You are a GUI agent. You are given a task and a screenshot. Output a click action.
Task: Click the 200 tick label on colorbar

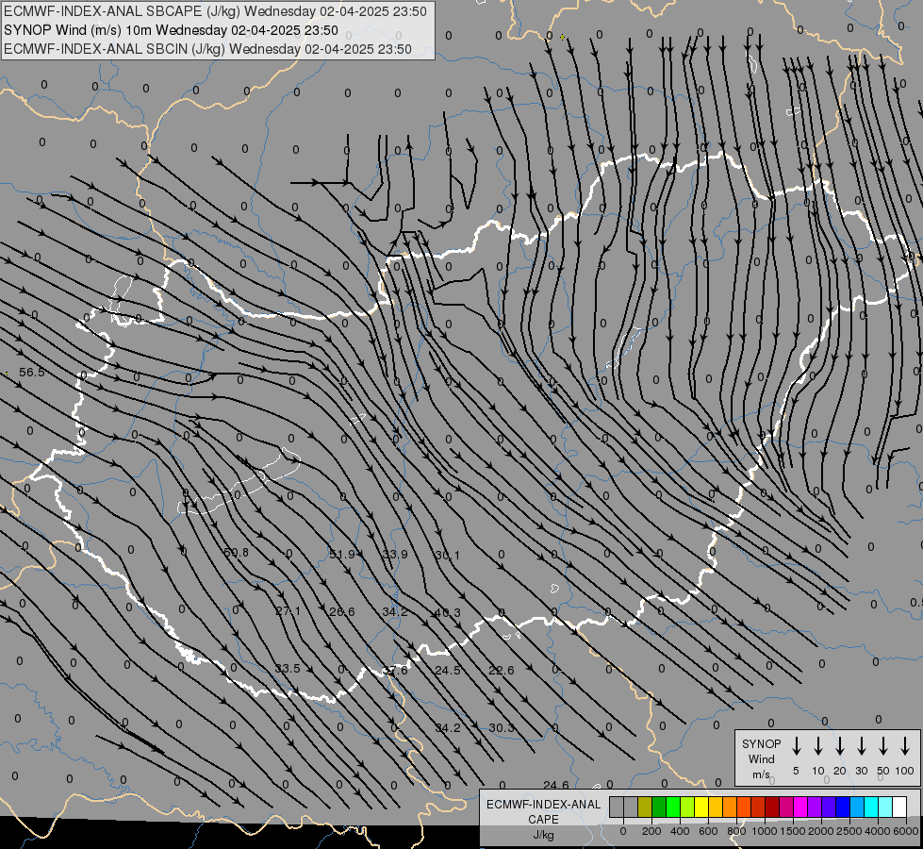click(x=651, y=831)
